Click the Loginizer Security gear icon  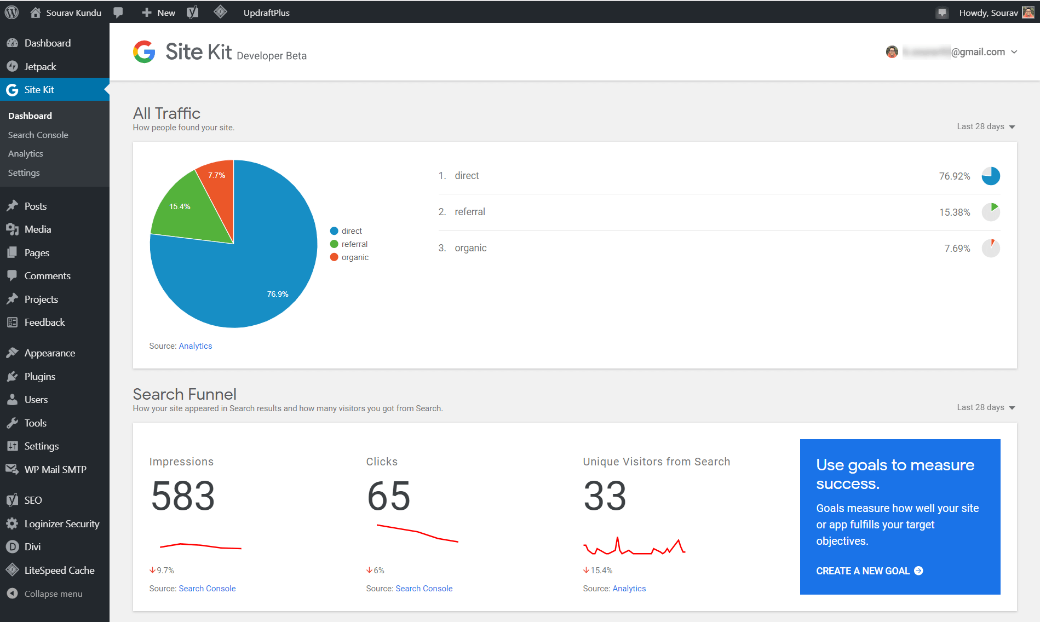[x=12, y=523]
